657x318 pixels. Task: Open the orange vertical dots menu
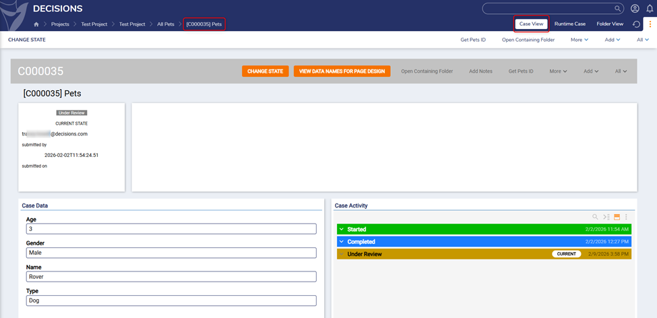coord(650,24)
